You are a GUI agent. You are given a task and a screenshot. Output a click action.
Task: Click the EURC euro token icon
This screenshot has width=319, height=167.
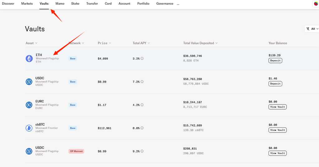point(29,105)
